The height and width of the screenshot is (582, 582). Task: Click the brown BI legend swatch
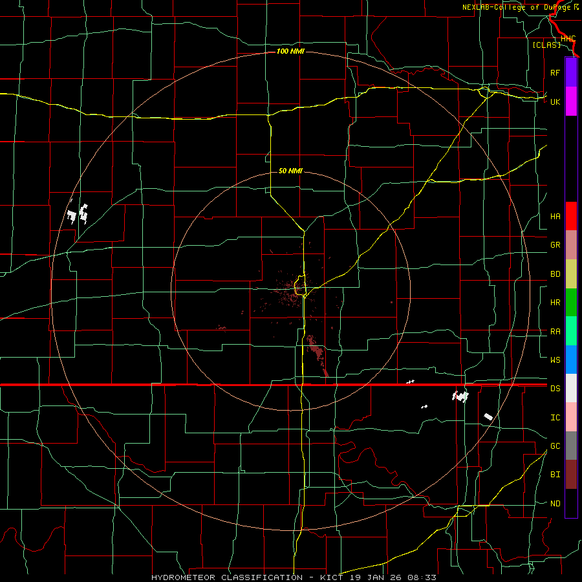coord(571,475)
